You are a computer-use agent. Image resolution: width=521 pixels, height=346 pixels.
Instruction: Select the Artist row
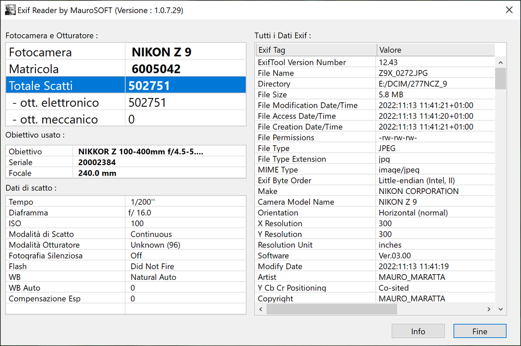tap(375, 277)
